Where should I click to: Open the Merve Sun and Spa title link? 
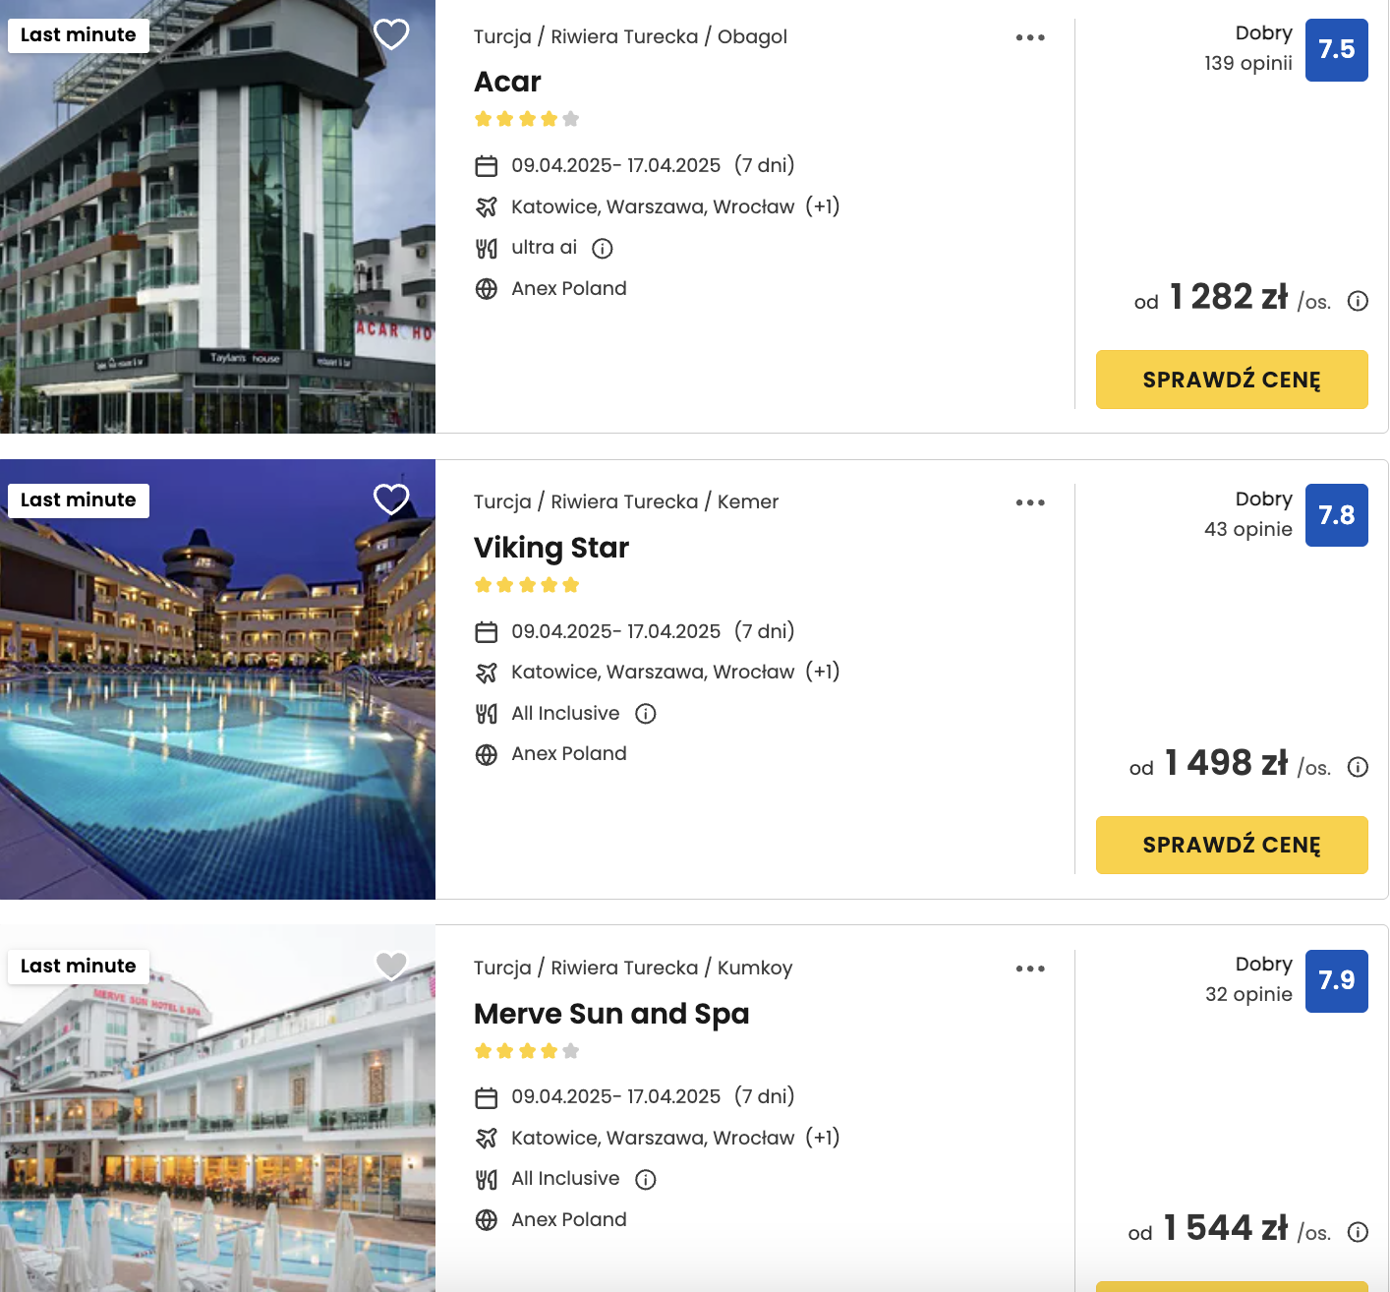[x=610, y=1014]
